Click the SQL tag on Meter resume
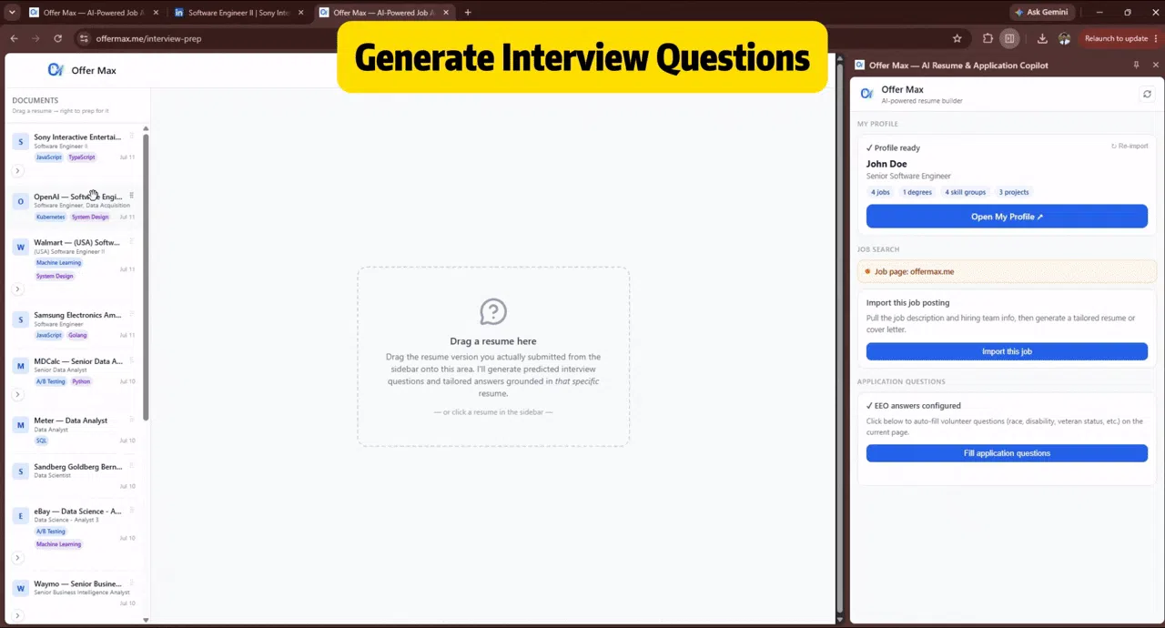 (x=41, y=441)
